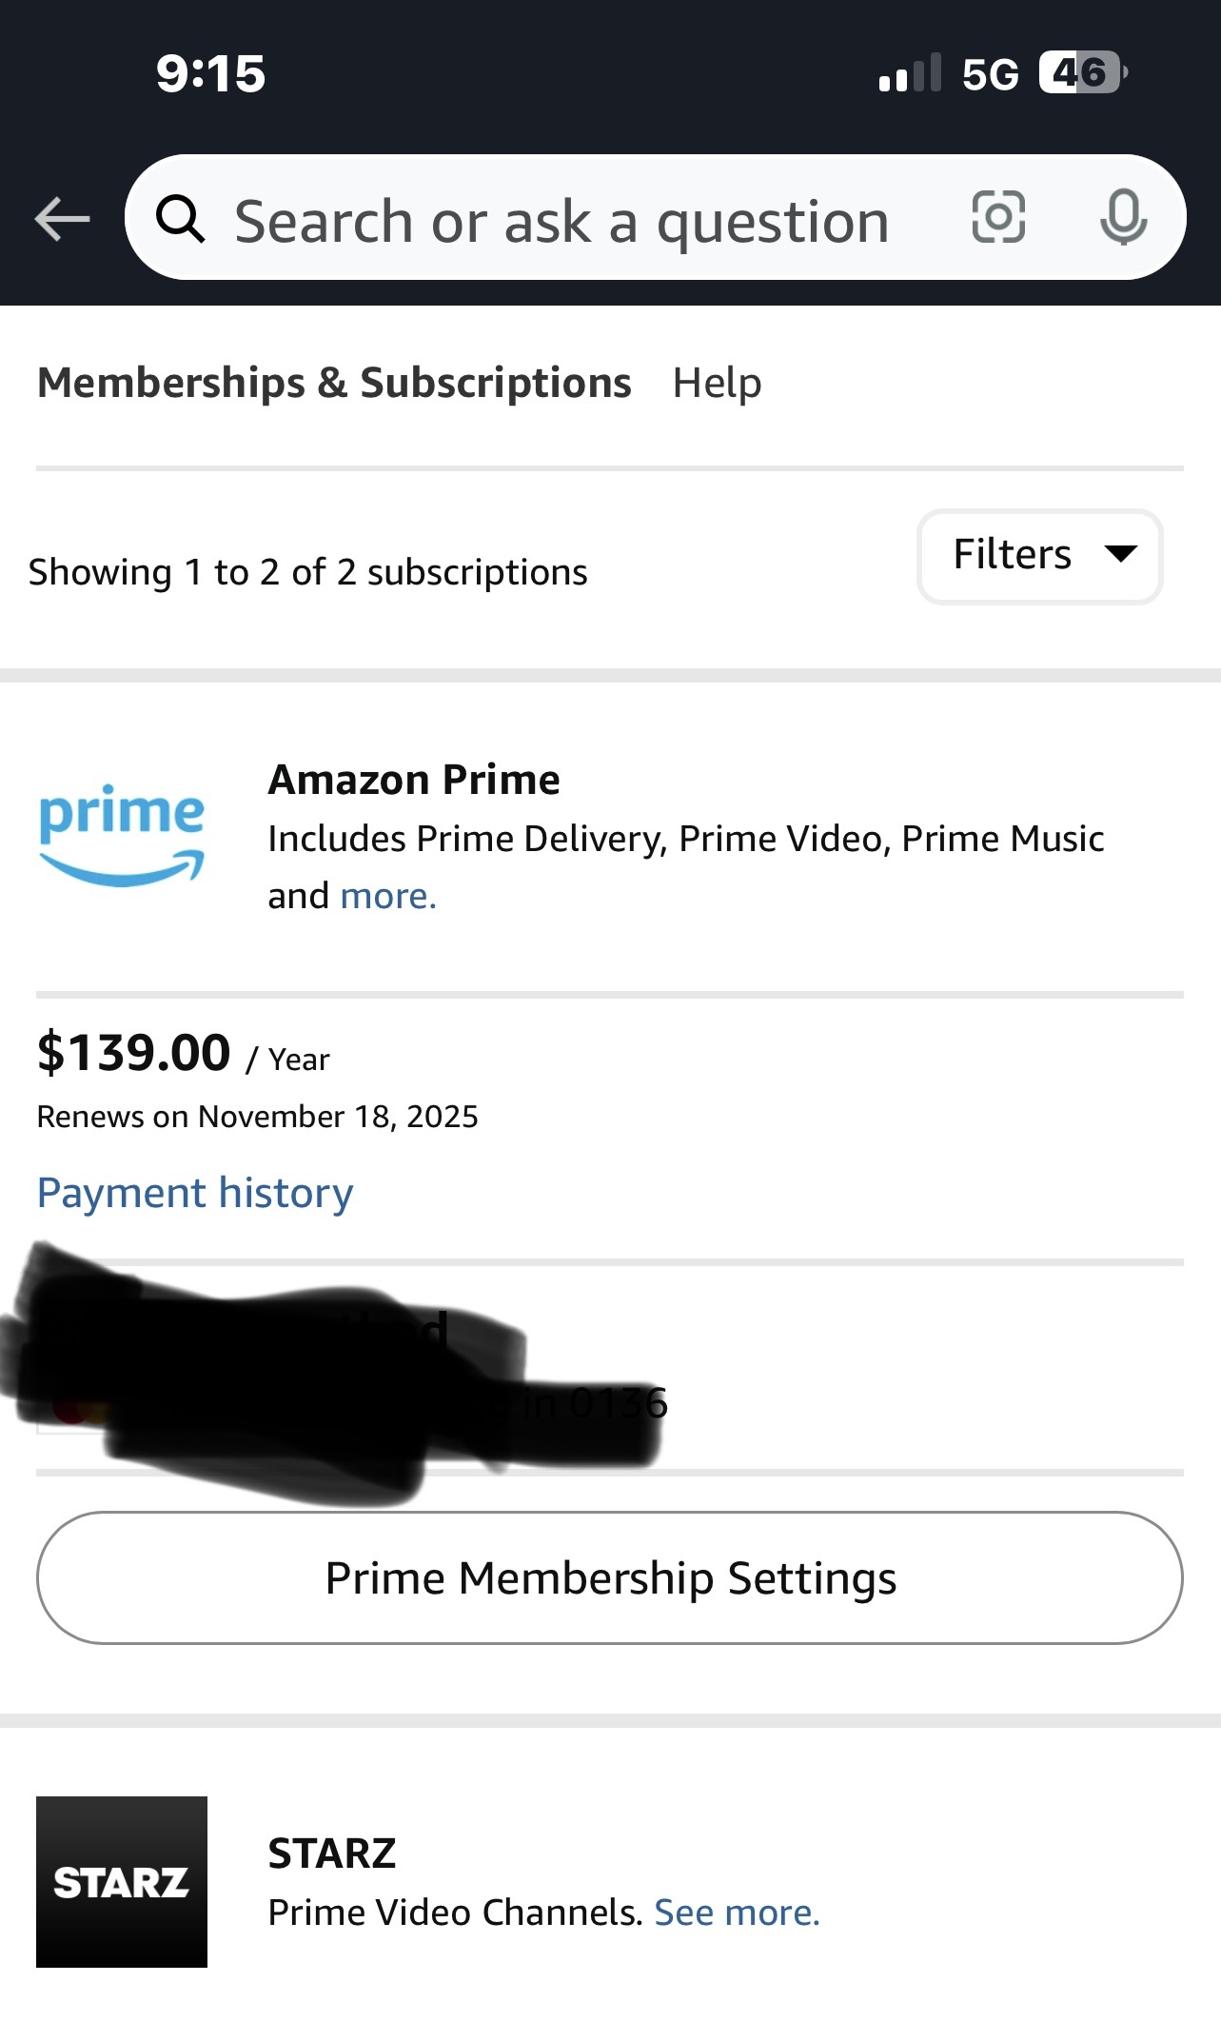Tap the Amazon Prime subscription title
The height and width of the screenshot is (2022, 1221).
pos(414,780)
